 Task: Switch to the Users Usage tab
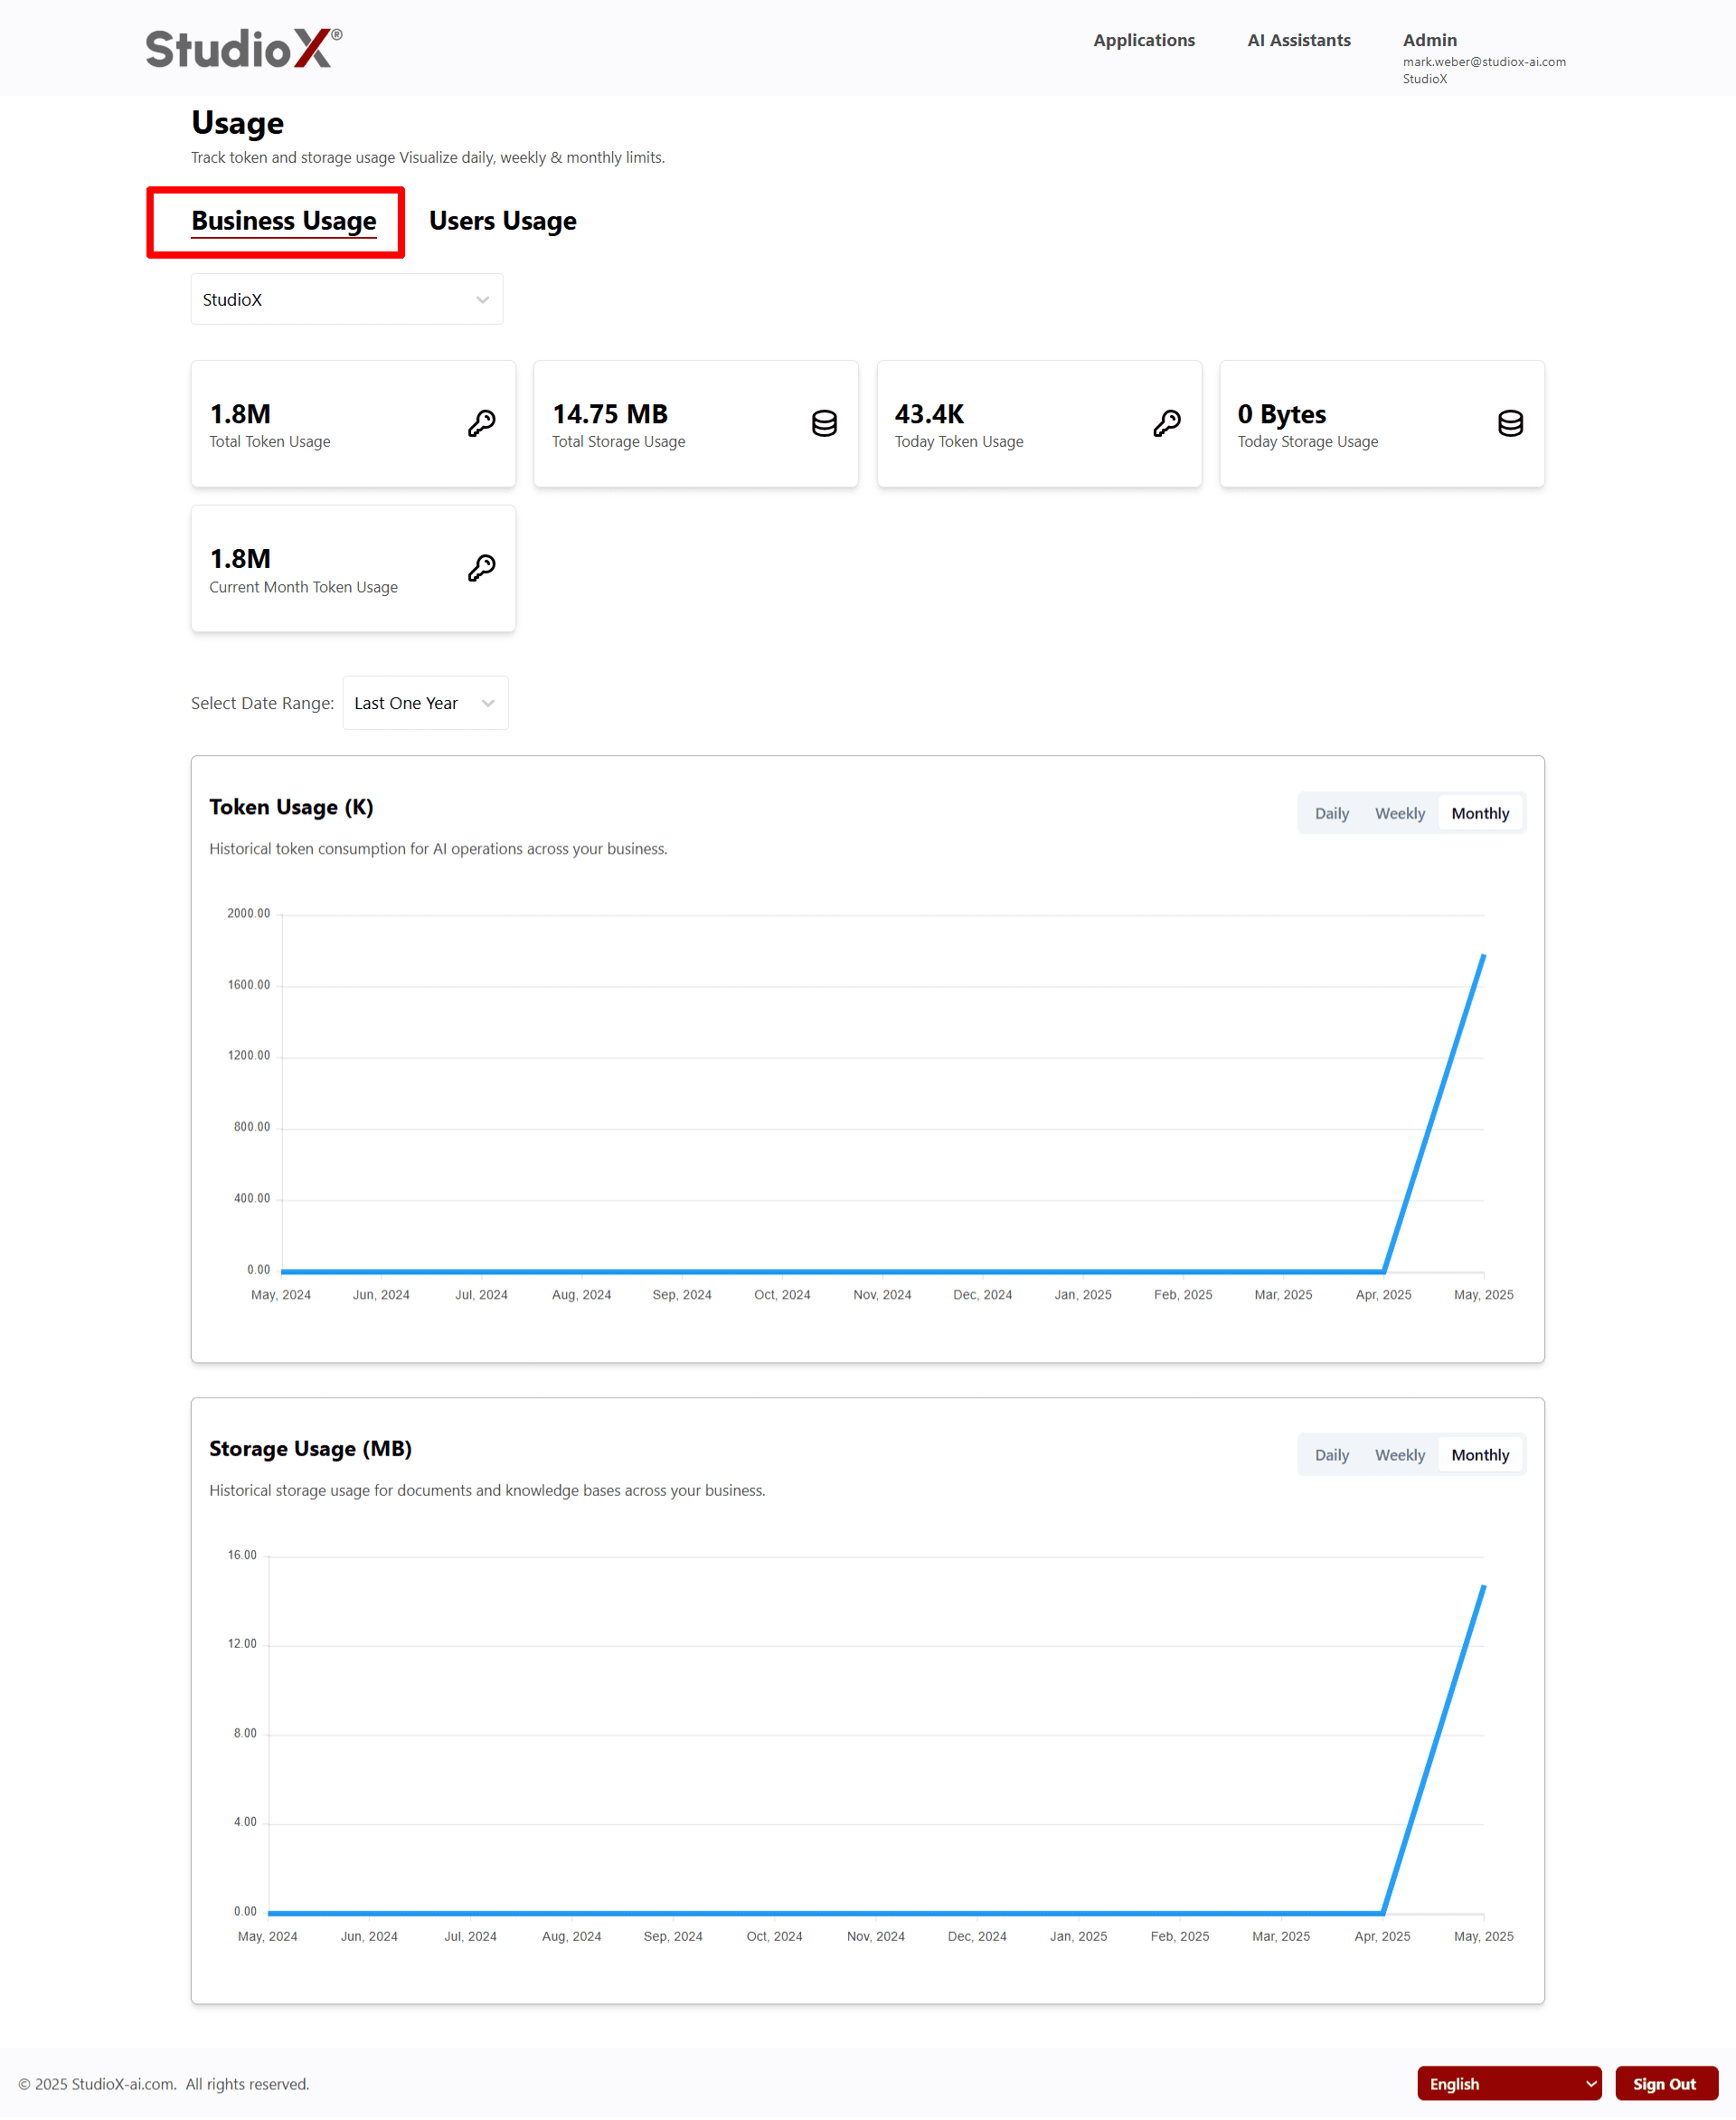502,221
